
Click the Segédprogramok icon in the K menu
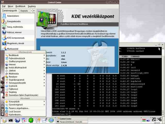click(7, 80)
